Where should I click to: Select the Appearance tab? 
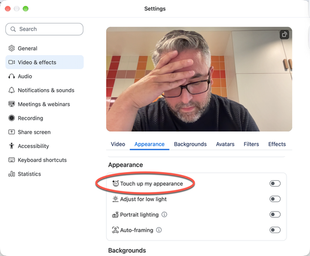tap(150, 144)
